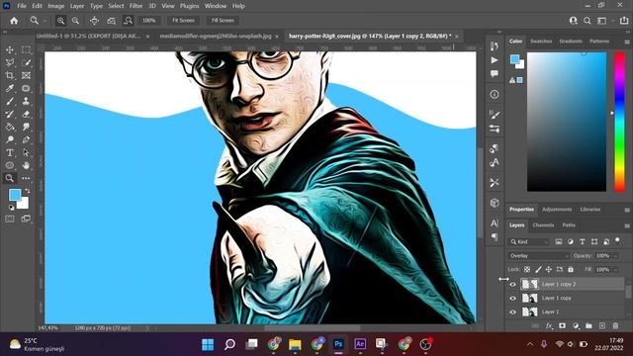The height and width of the screenshot is (356, 633).
Task: Select the Dodge tool
Action: tap(10, 140)
